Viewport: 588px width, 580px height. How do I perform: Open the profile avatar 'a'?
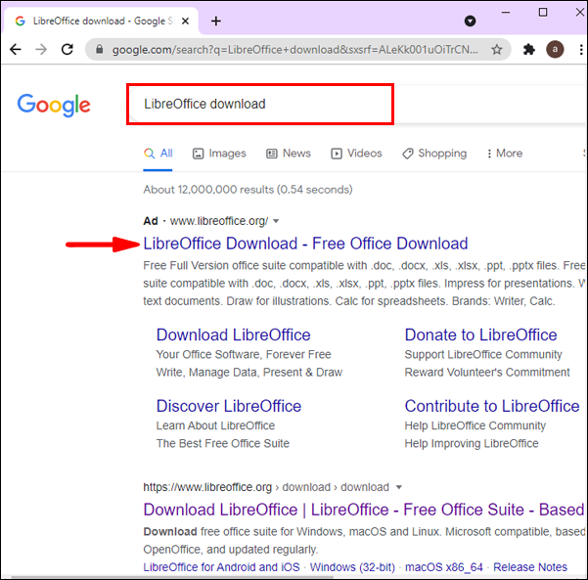(x=555, y=50)
